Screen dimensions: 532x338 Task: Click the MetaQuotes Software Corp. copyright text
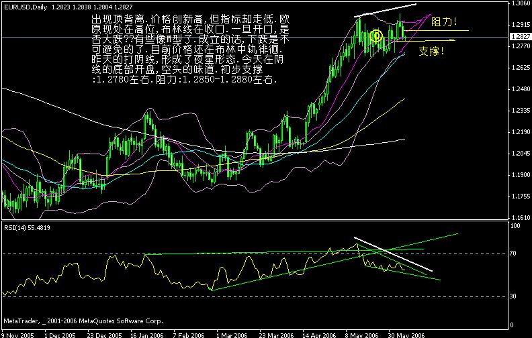point(83,321)
